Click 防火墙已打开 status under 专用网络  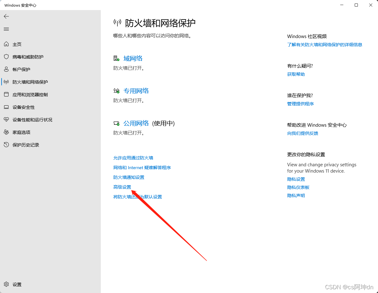pyautogui.click(x=129, y=101)
